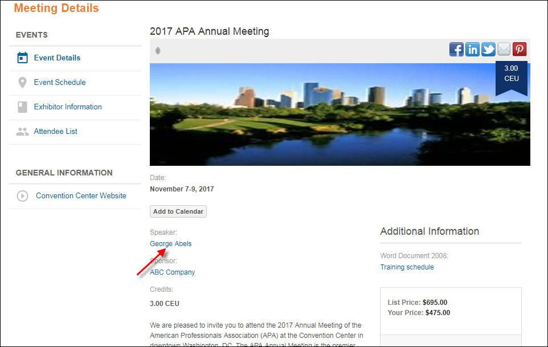Click the Additional Information heading
548x347 pixels.
430,231
